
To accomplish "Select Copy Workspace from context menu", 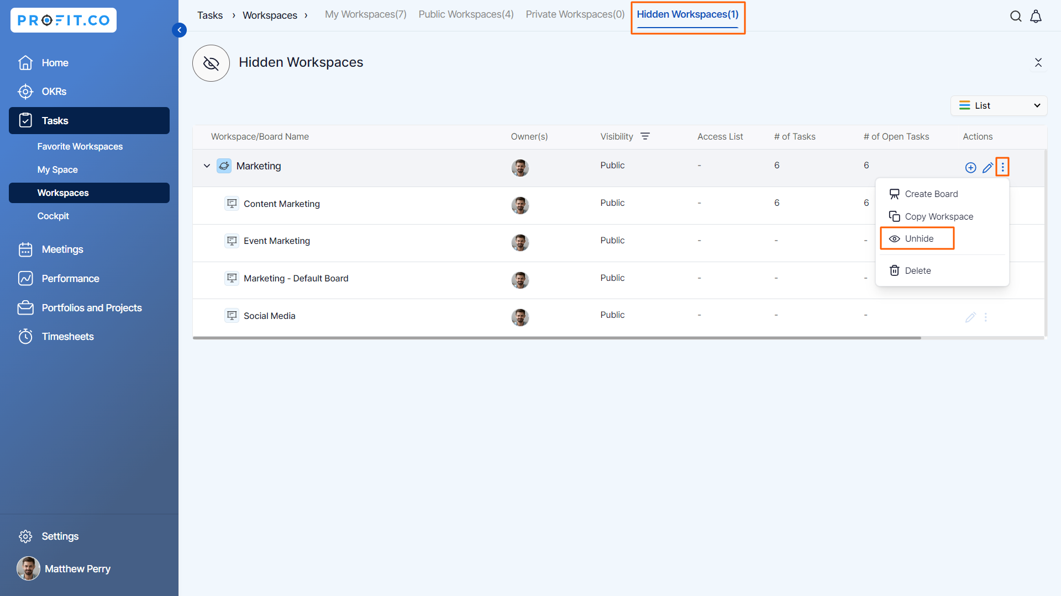I will (x=938, y=216).
